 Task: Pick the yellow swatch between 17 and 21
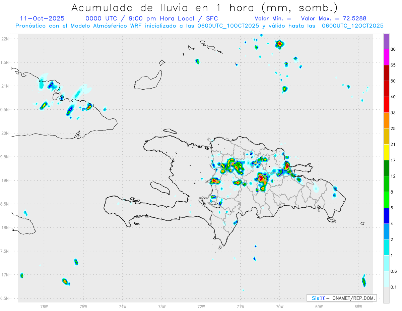(387, 152)
